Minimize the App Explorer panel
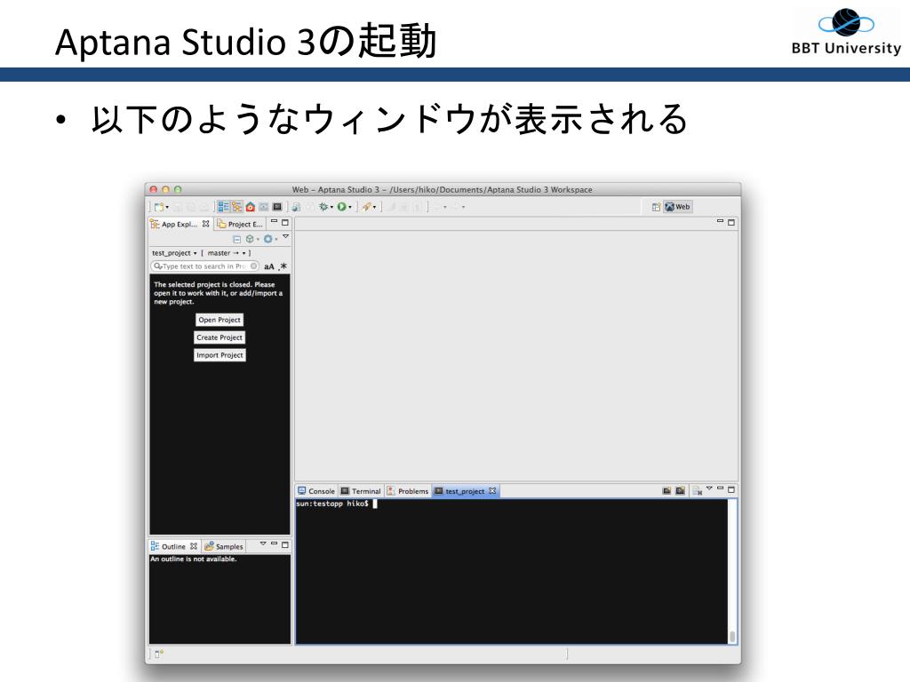The height and width of the screenshot is (682, 910). 274,222
